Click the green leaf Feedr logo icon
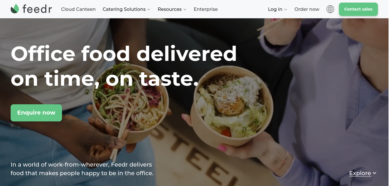 point(15,9)
